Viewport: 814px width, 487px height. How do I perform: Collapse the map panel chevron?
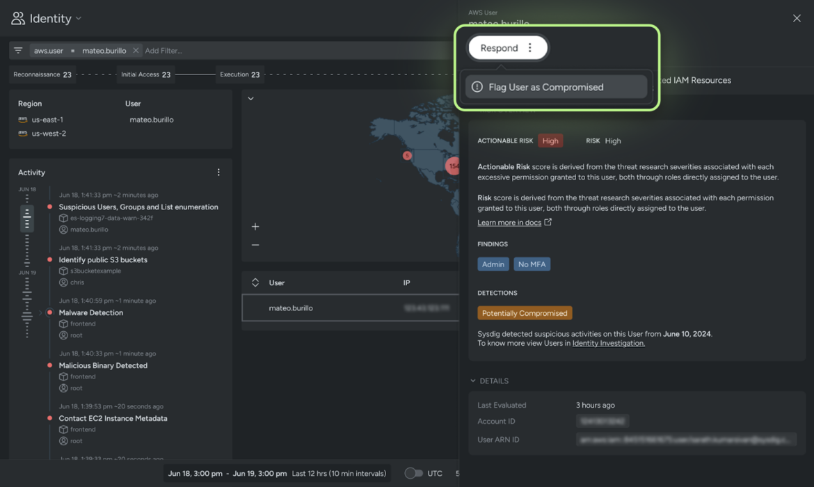click(250, 99)
